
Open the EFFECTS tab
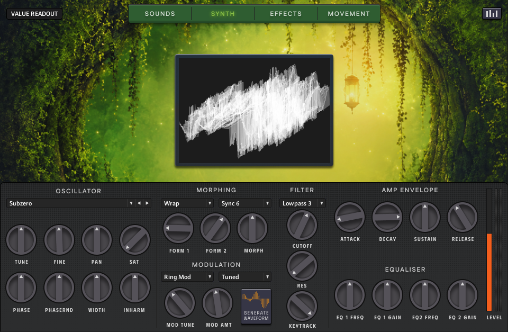pos(285,14)
